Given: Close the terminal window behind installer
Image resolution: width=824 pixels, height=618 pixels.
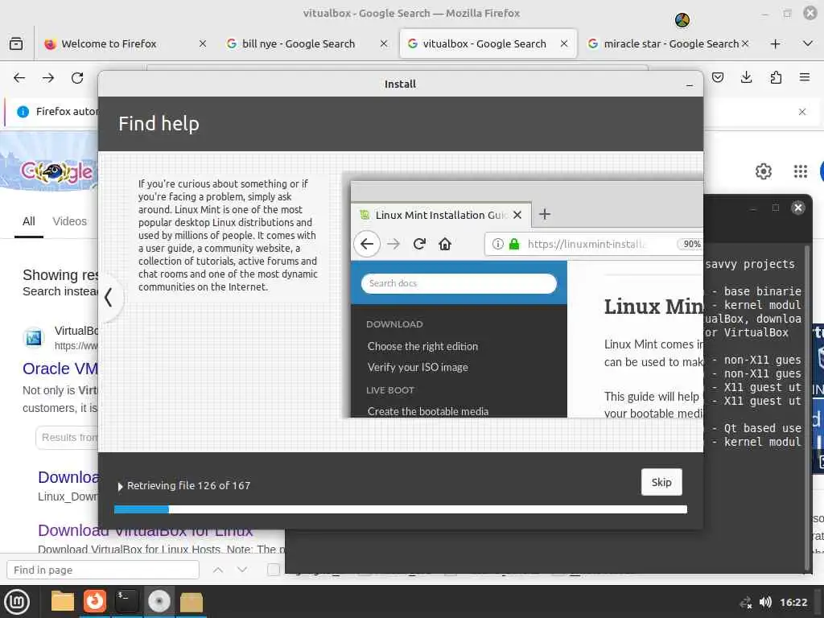Looking at the screenshot, I should [x=797, y=208].
